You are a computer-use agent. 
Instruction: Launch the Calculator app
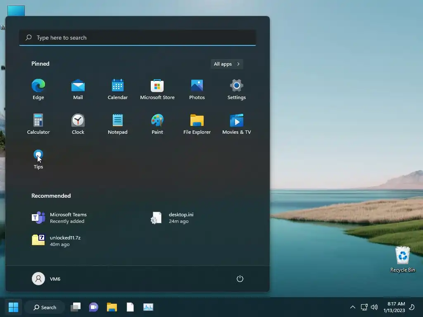38,124
